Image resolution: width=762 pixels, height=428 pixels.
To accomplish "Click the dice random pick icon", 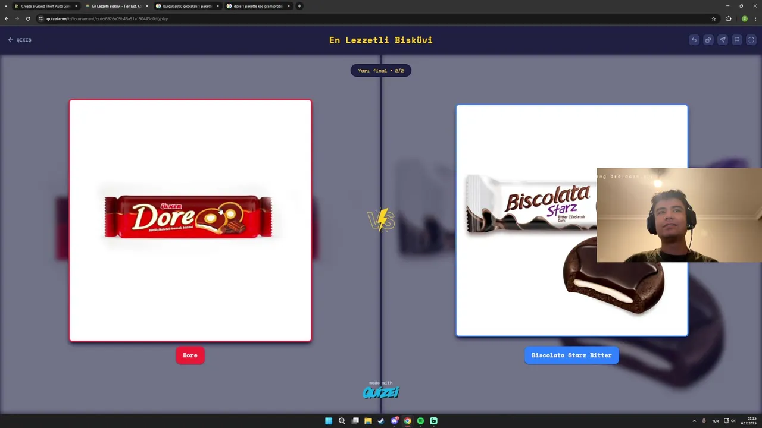I will [708, 40].
